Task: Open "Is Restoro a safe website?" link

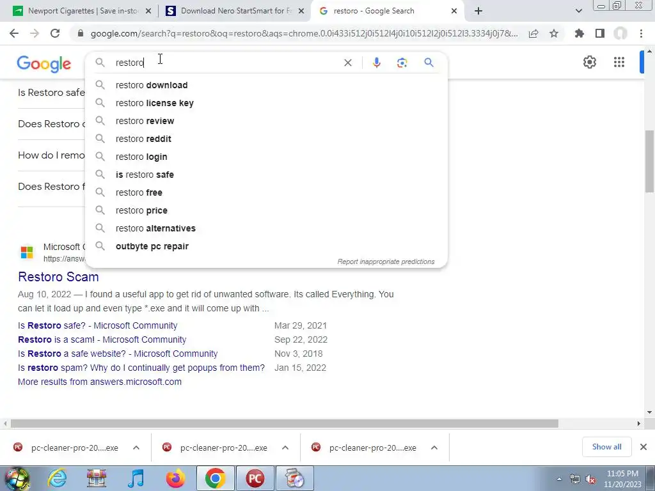Action: click(x=118, y=354)
